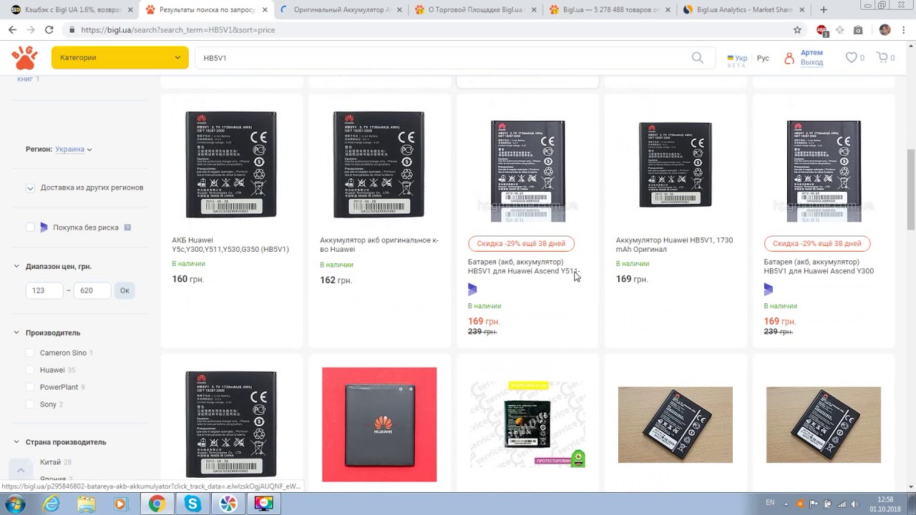This screenshot has width=916, height=515.
Task: Open the shopping bag extension icon
Action: click(858, 30)
